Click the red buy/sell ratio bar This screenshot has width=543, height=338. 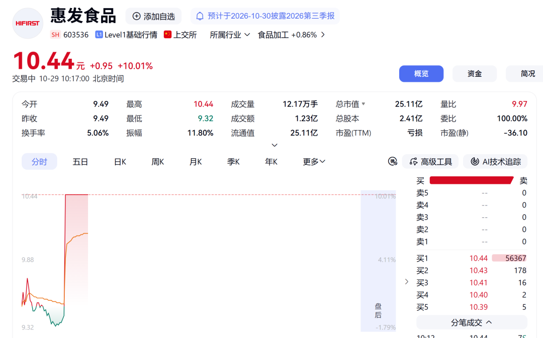(471, 180)
